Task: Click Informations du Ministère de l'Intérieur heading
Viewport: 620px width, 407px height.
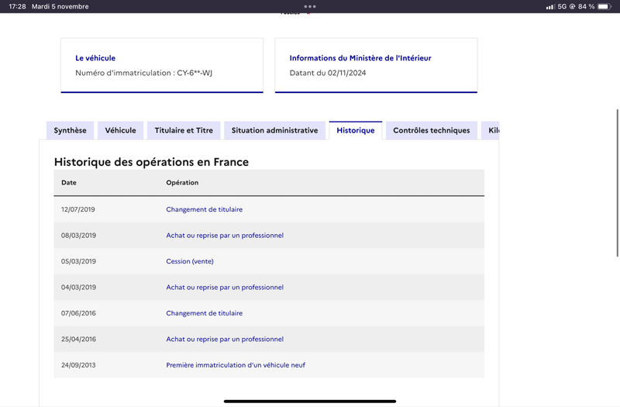Action: pyautogui.click(x=360, y=57)
